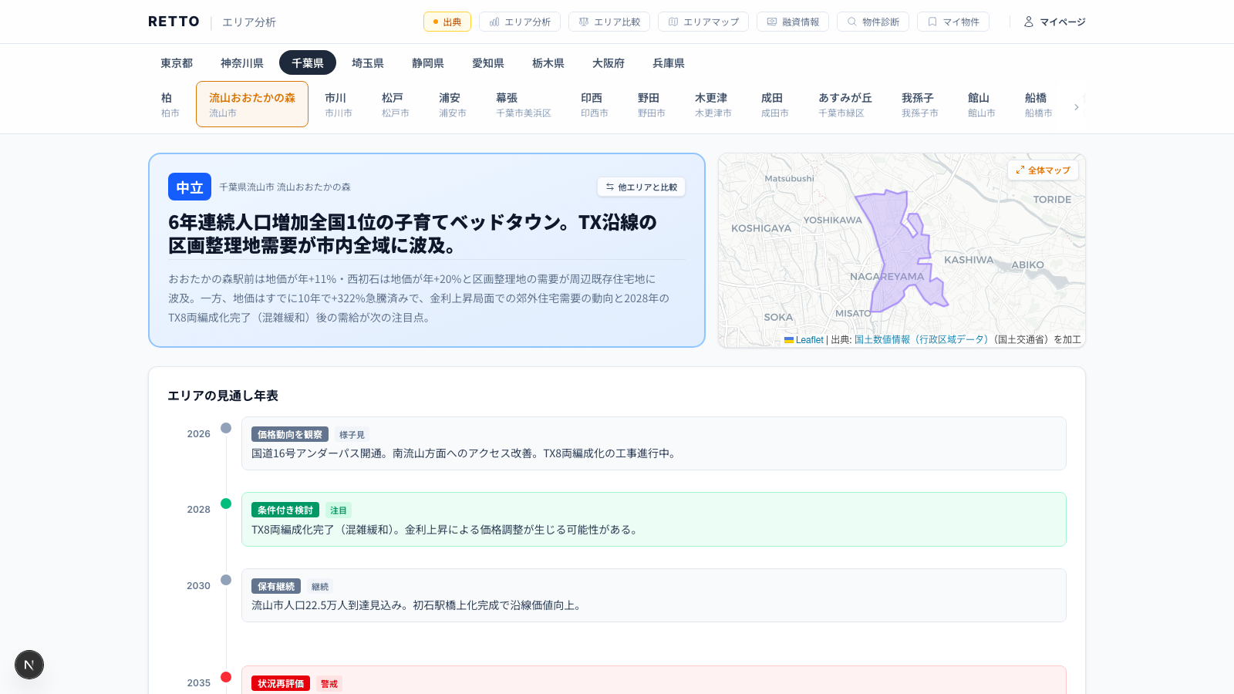Select the 神奈川県 prefecture tab
This screenshot has width=1234, height=694.
coord(242,62)
